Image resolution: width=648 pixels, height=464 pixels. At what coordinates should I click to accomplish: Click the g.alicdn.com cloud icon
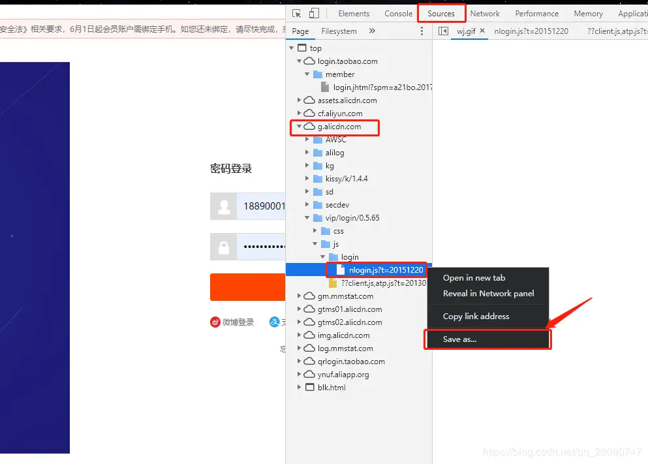(x=309, y=127)
